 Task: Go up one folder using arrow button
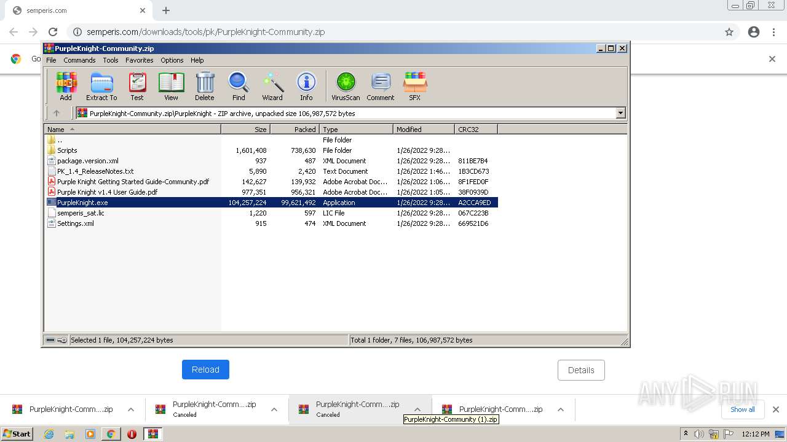[57, 113]
